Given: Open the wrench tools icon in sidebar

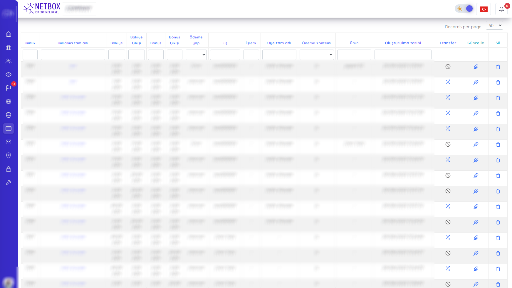Looking at the screenshot, I should [x=9, y=182].
